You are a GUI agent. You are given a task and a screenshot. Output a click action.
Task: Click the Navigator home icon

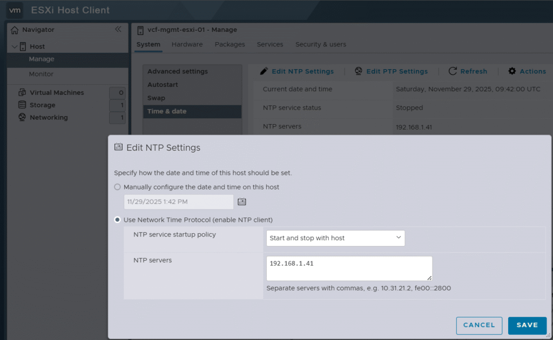(x=15, y=30)
